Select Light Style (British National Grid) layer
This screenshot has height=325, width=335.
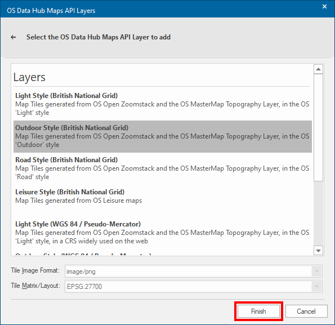(162, 104)
